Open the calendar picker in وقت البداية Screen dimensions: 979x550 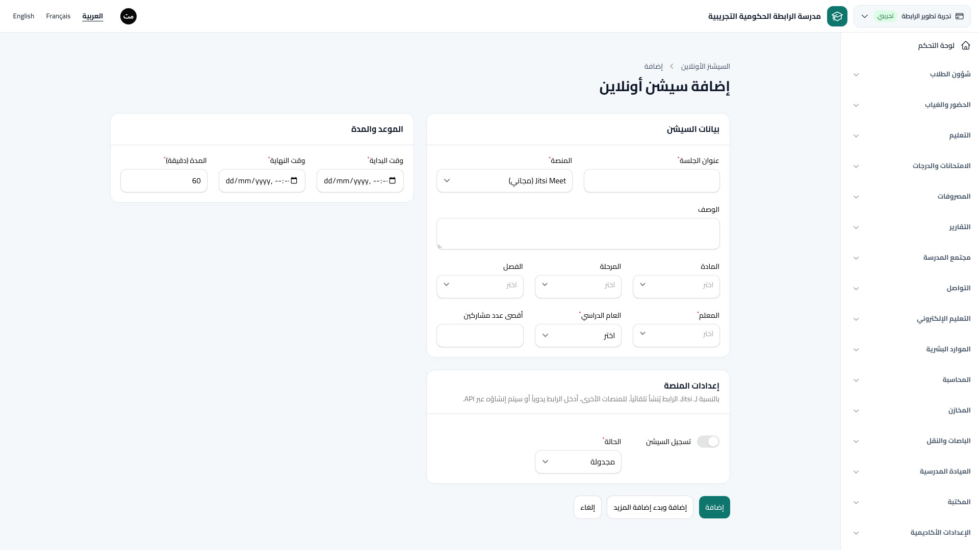[392, 181]
